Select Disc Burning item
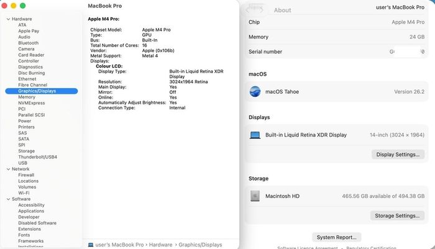The width and height of the screenshot is (435, 249). [x=31, y=73]
